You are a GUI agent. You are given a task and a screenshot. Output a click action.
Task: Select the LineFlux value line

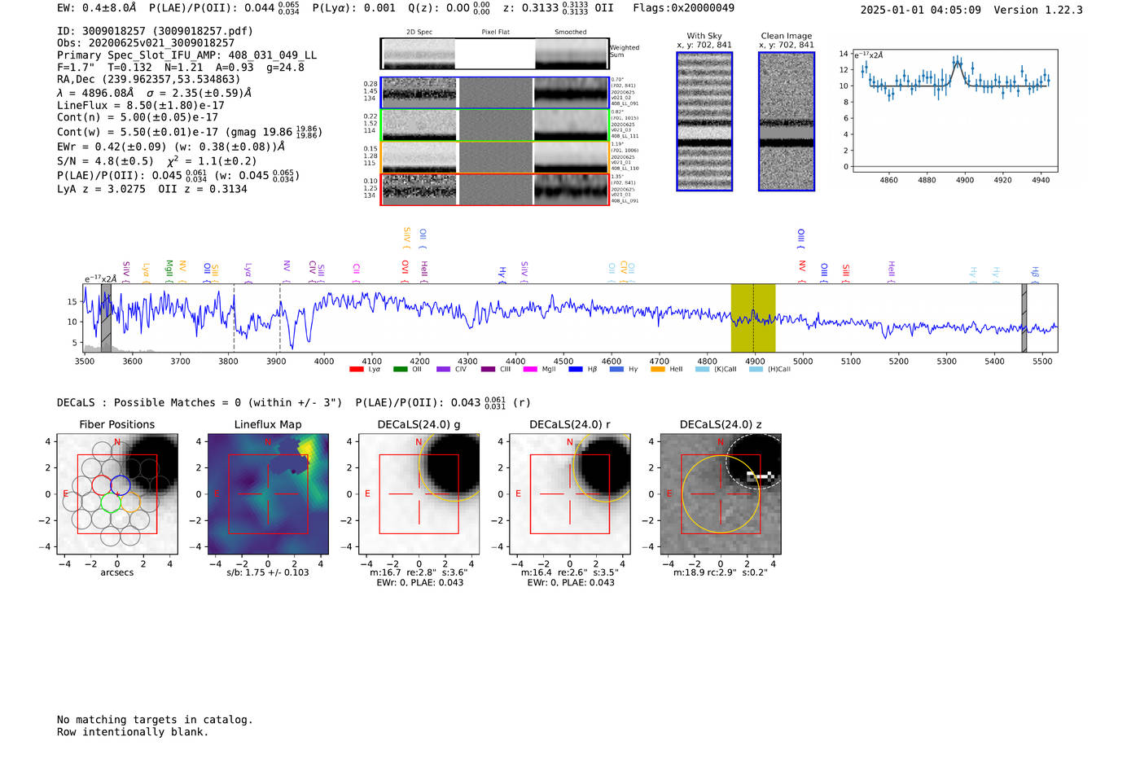[x=141, y=105]
